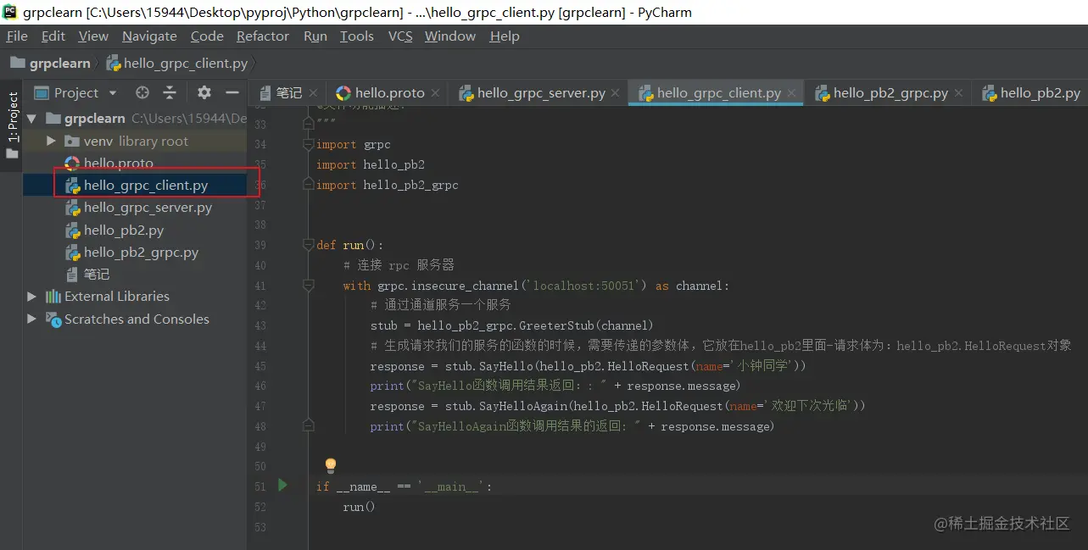Click the yellow intention lightbulb icon
This screenshot has width=1088, height=550.
point(331,465)
